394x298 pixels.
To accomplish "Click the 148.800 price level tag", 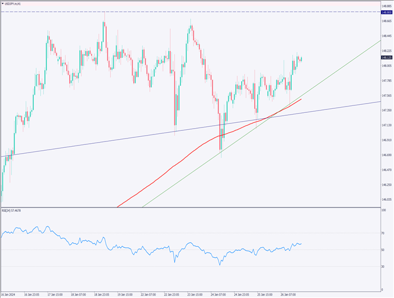I will click(386, 12).
